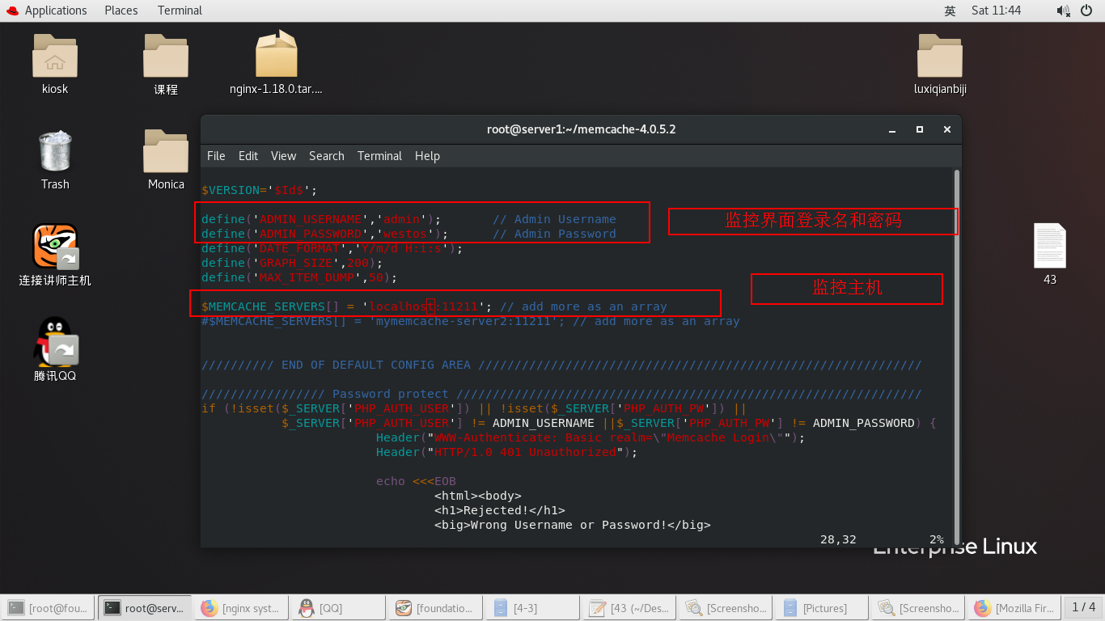Open the 英 input method indicator
Screen dimensions: 1105x621
[x=950, y=11]
